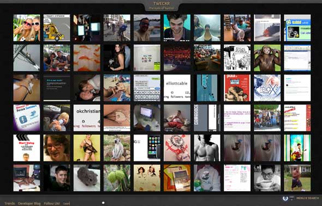This screenshot has height=206, width=322.
Task: Click the monitor icon beside MENU & SEARCH
Action: click(x=291, y=198)
